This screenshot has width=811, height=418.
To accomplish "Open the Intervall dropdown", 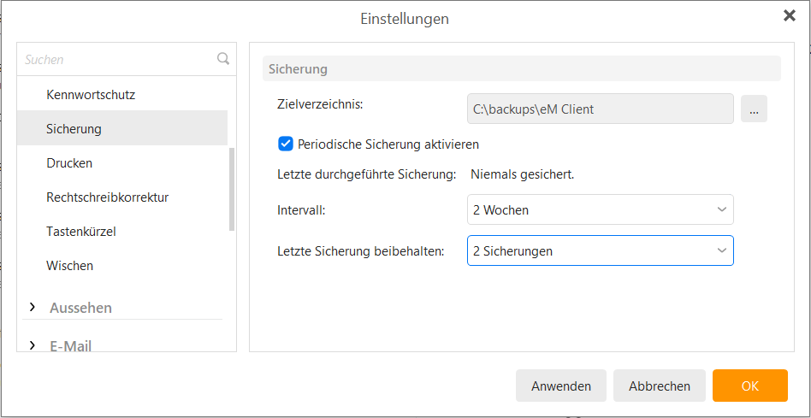I will point(600,209).
